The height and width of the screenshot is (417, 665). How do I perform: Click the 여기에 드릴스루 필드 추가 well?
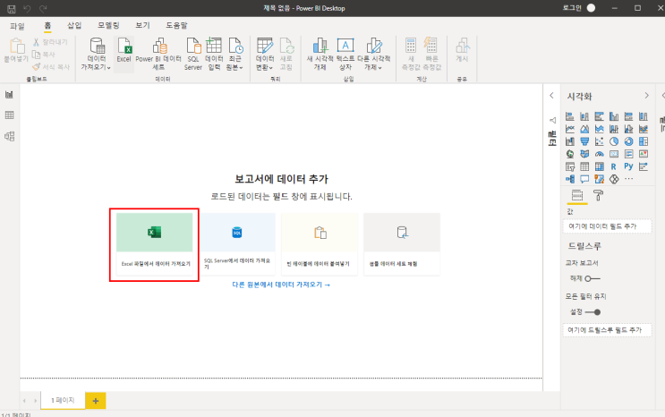[x=607, y=330]
